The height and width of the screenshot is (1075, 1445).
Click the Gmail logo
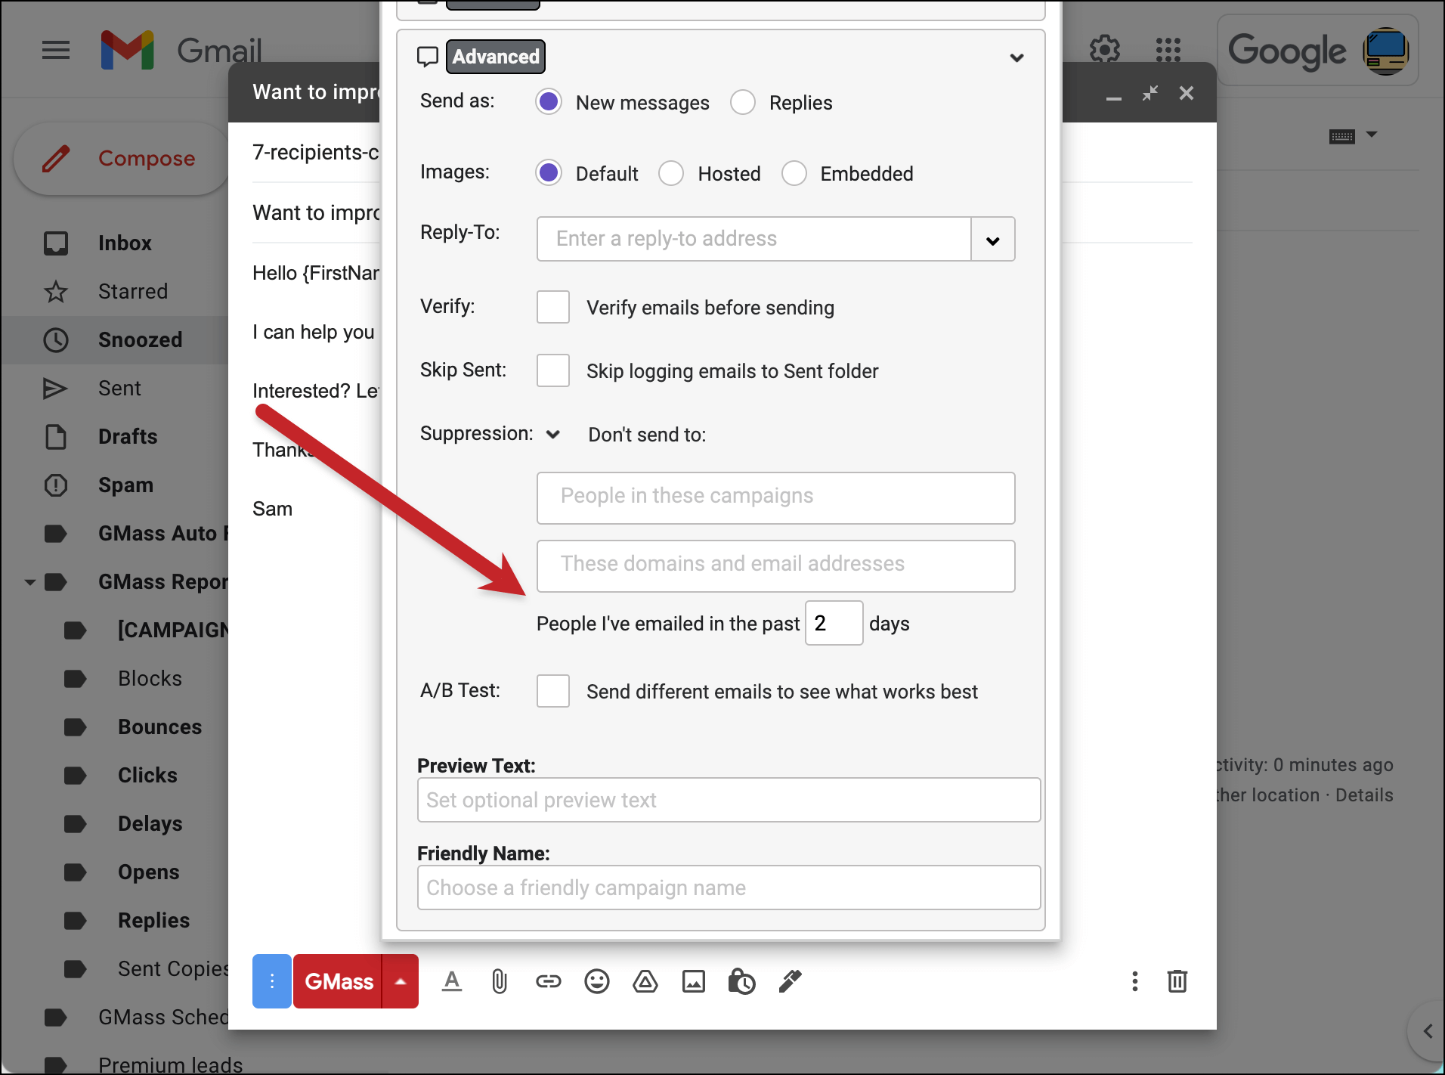pos(181,51)
